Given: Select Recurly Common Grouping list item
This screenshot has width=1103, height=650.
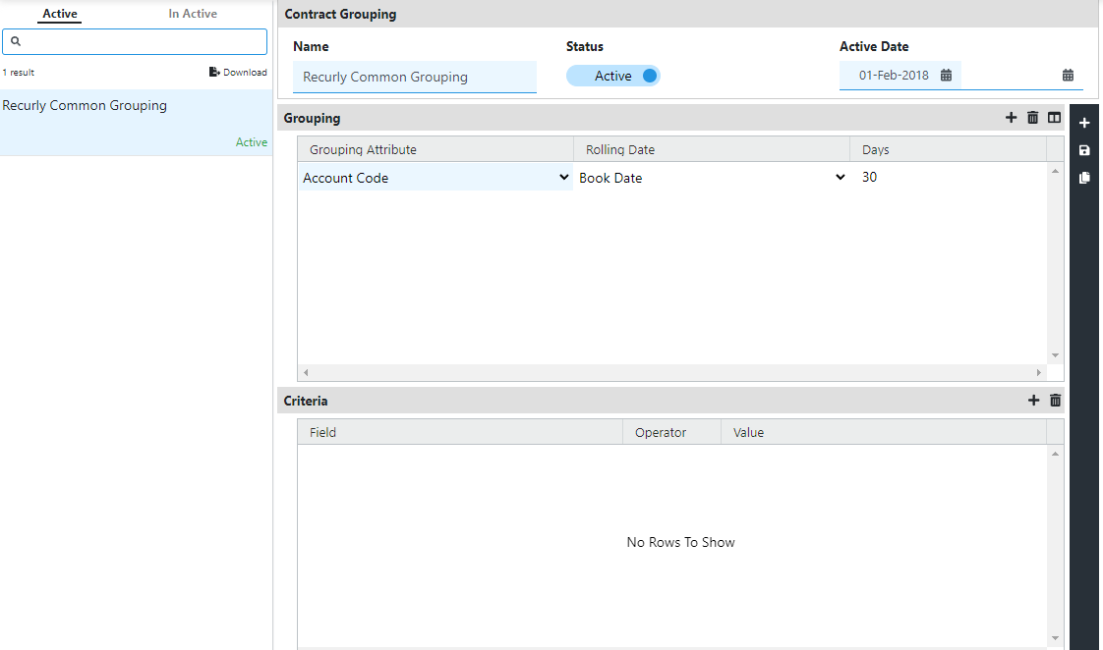Looking at the screenshot, I should pyautogui.click(x=136, y=123).
